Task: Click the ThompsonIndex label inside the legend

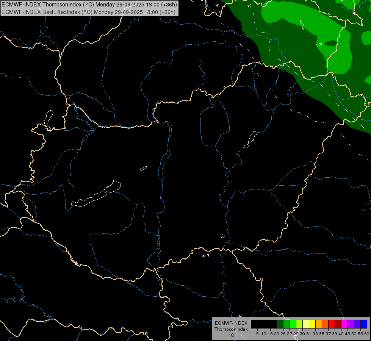Action: (231, 329)
